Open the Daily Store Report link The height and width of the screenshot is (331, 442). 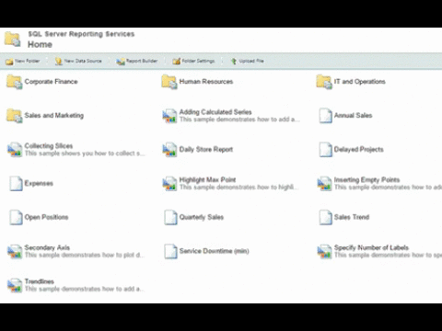click(206, 150)
